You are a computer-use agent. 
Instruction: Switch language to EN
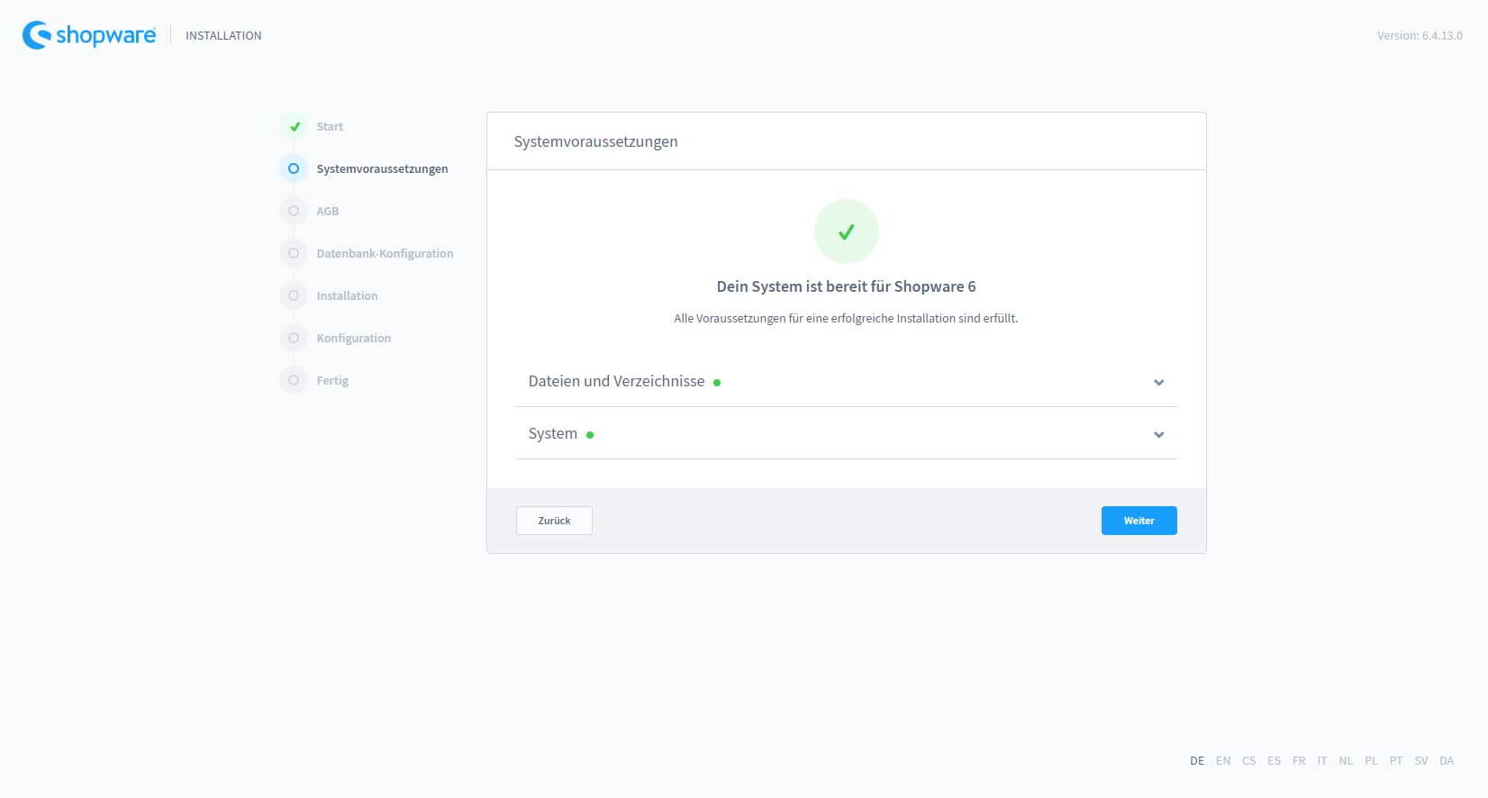[x=1223, y=761]
